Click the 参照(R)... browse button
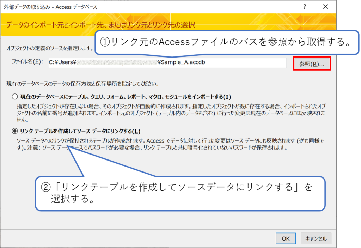Viewport: 361px width, 248px height. 312,64
